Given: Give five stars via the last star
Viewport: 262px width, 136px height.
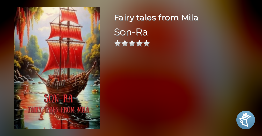Looking at the screenshot, I should coord(146,43).
